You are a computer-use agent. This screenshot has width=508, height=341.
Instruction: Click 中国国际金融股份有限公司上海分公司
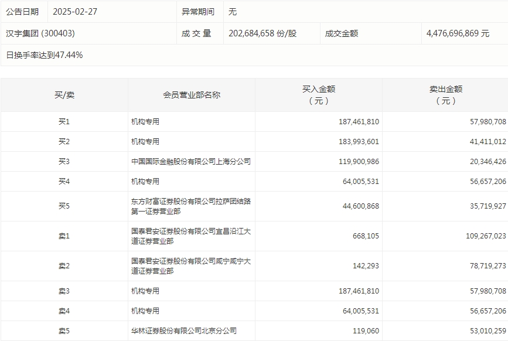coord(191,162)
